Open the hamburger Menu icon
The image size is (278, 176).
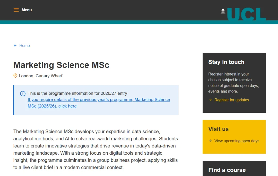(x=16, y=10)
